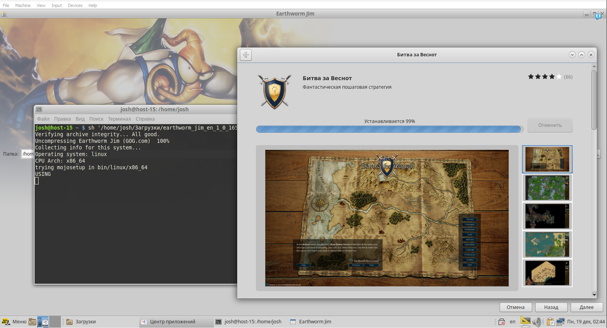Click the Отменить install button
This screenshot has width=607, height=328.
(550, 125)
